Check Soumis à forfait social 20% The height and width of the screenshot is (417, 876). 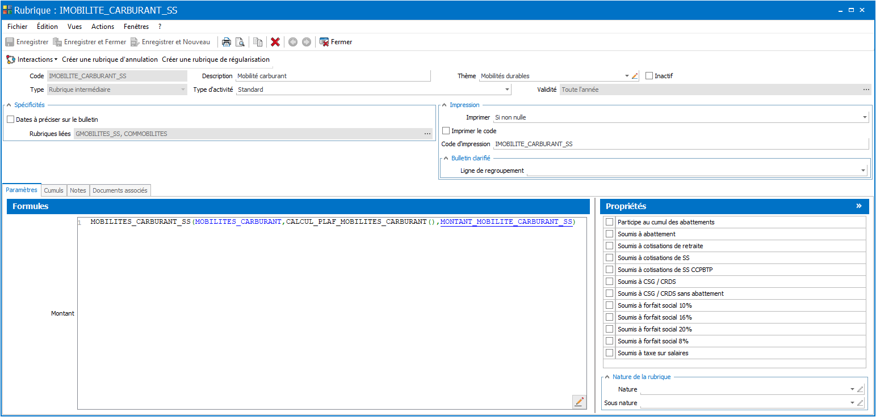(609, 329)
